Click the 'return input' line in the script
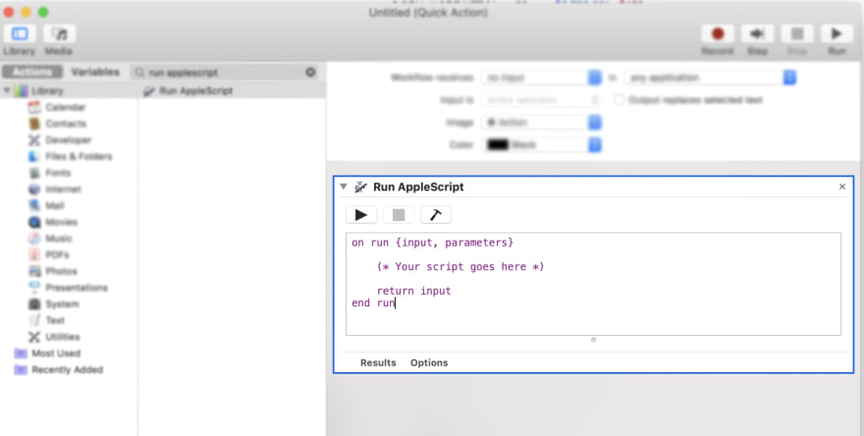 click(413, 291)
